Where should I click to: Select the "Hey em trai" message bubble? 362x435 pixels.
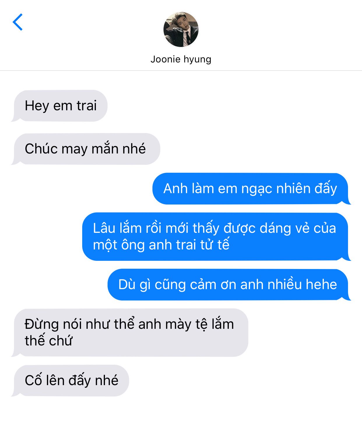[x=60, y=106]
